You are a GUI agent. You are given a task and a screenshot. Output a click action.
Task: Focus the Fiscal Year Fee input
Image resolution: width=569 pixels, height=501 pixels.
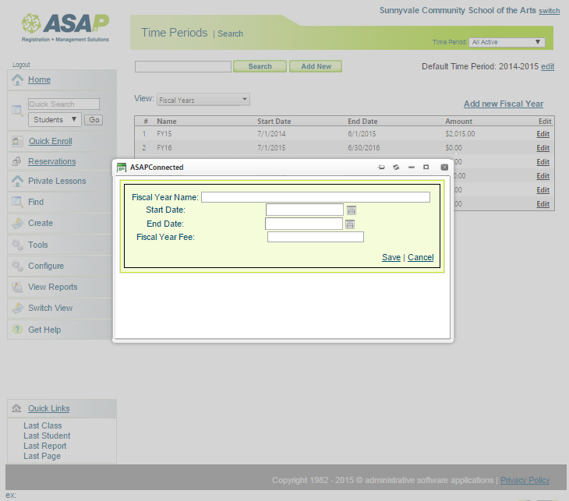(315, 237)
